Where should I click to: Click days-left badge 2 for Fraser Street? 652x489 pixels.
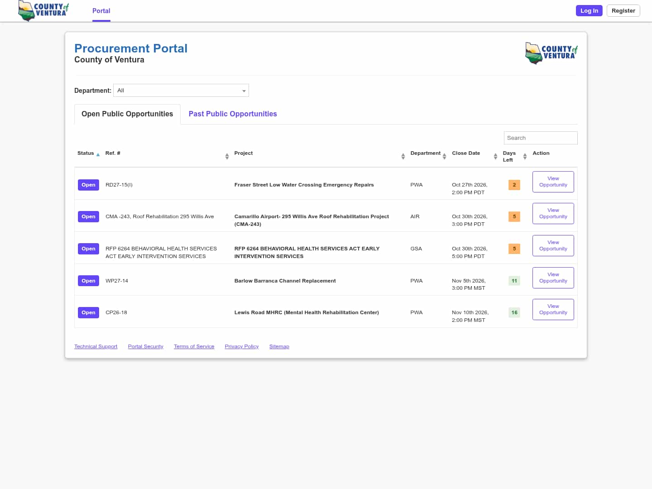click(x=514, y=185)
